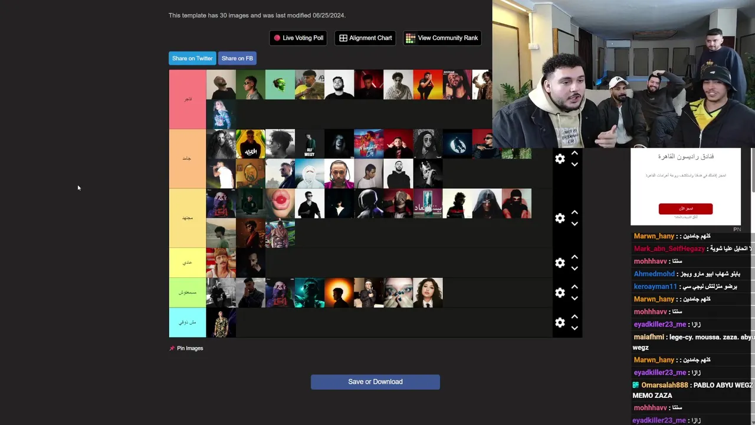Select the pink فاجر tier label
This screenshot has width=755, height=425.
[x=188, y=99]
